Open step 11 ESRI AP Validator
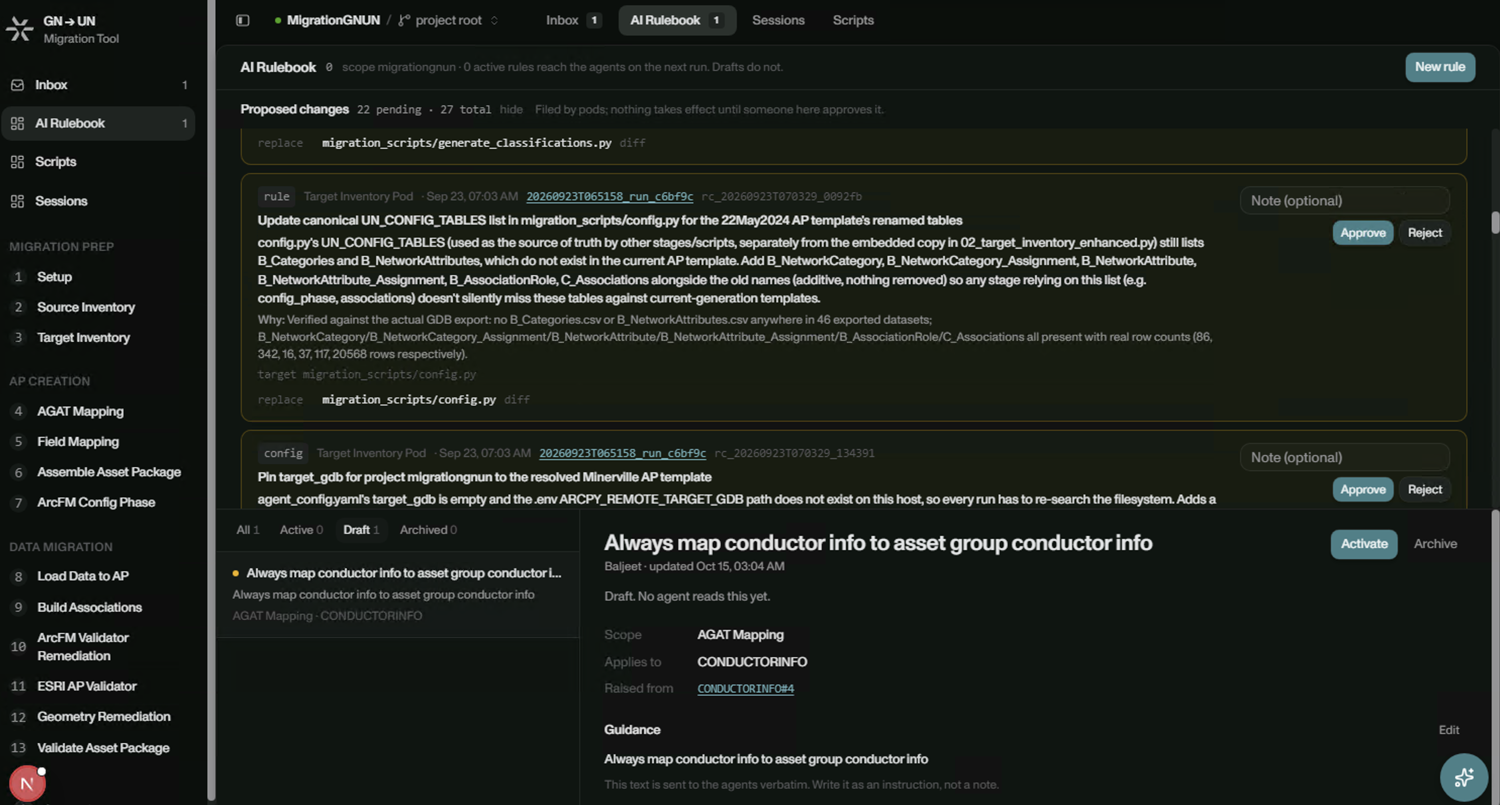1500x805 pixels. (87, 686)
